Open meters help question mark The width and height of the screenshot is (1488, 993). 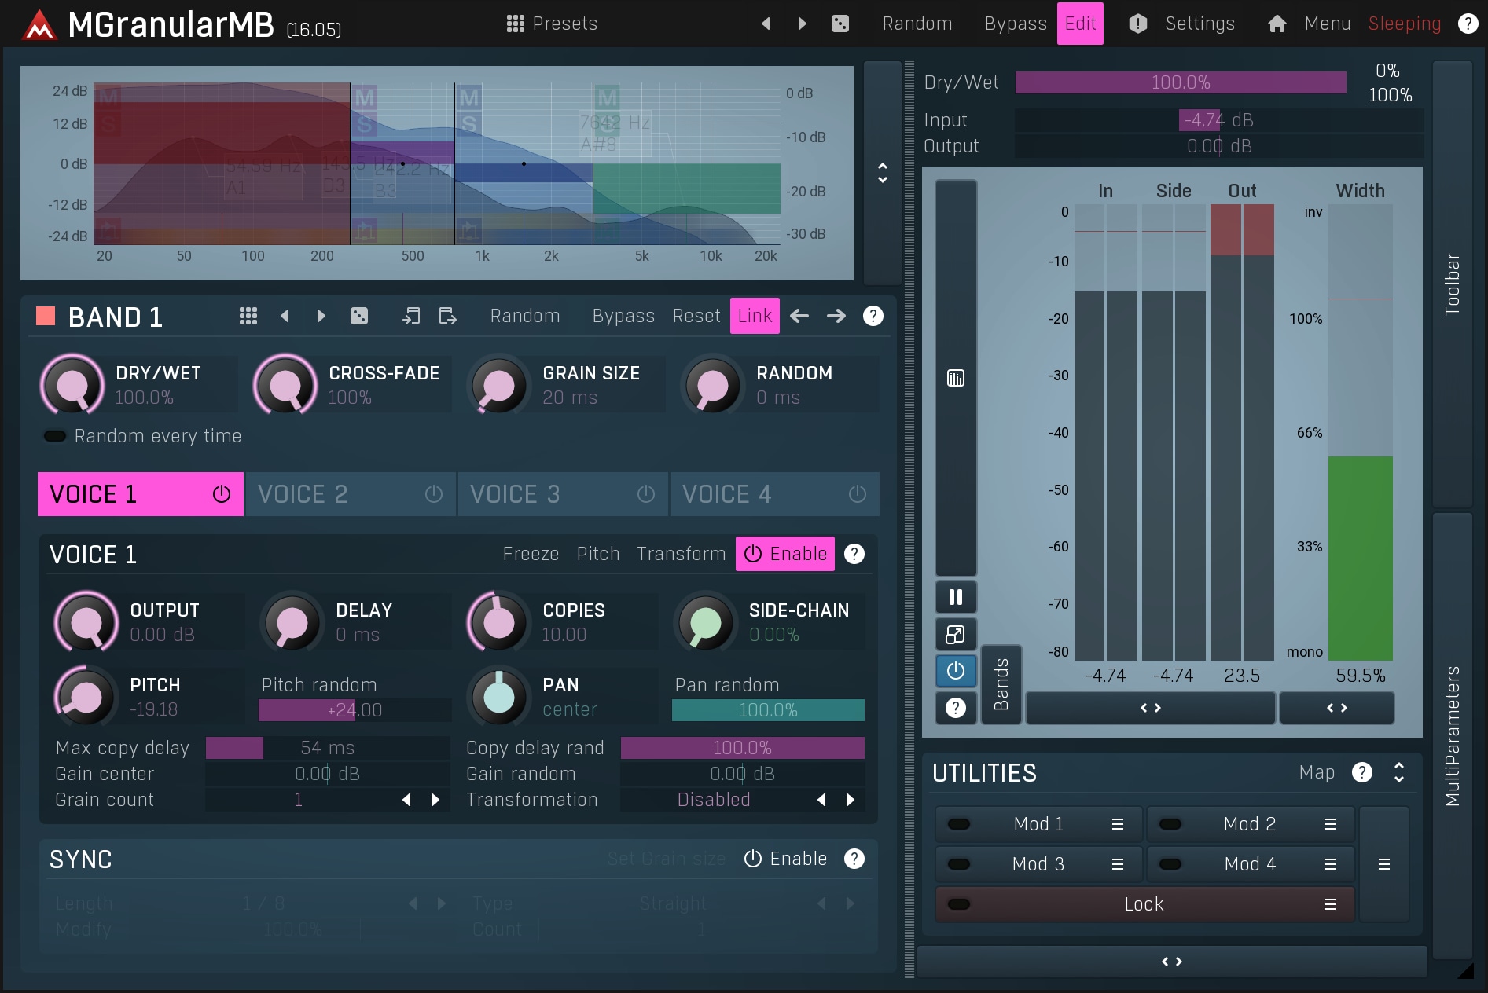956,708
